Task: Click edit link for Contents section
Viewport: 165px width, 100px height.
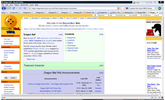Action: [101, 34]
